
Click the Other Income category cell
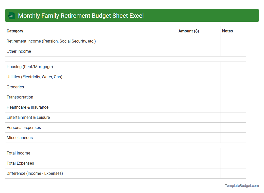point(19,51)
